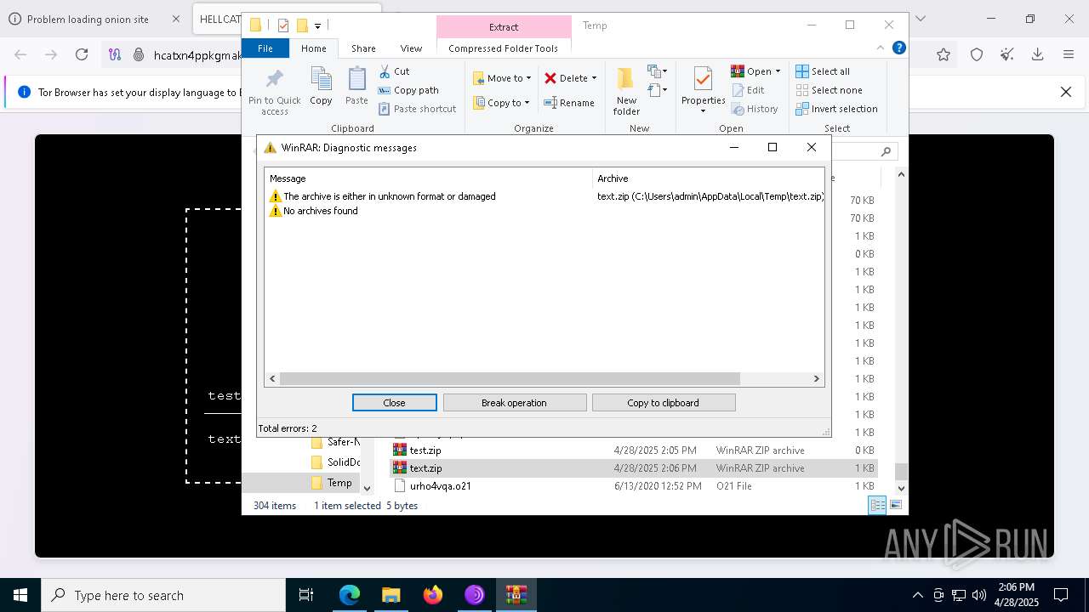Open the Compressed Folder Tools tab

tap(503, 48)
